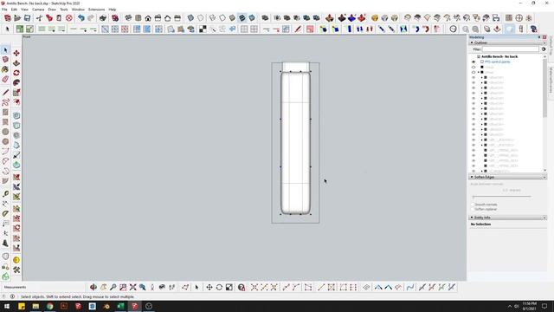The width and height of the screenshot is (554, 312).
Task: Click into the Outliner Filter field
Action: tap(511, 49)
